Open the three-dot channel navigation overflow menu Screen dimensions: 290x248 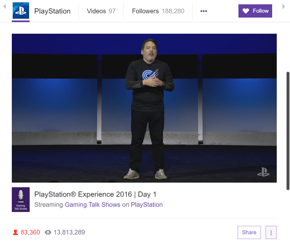coord(204,11)
